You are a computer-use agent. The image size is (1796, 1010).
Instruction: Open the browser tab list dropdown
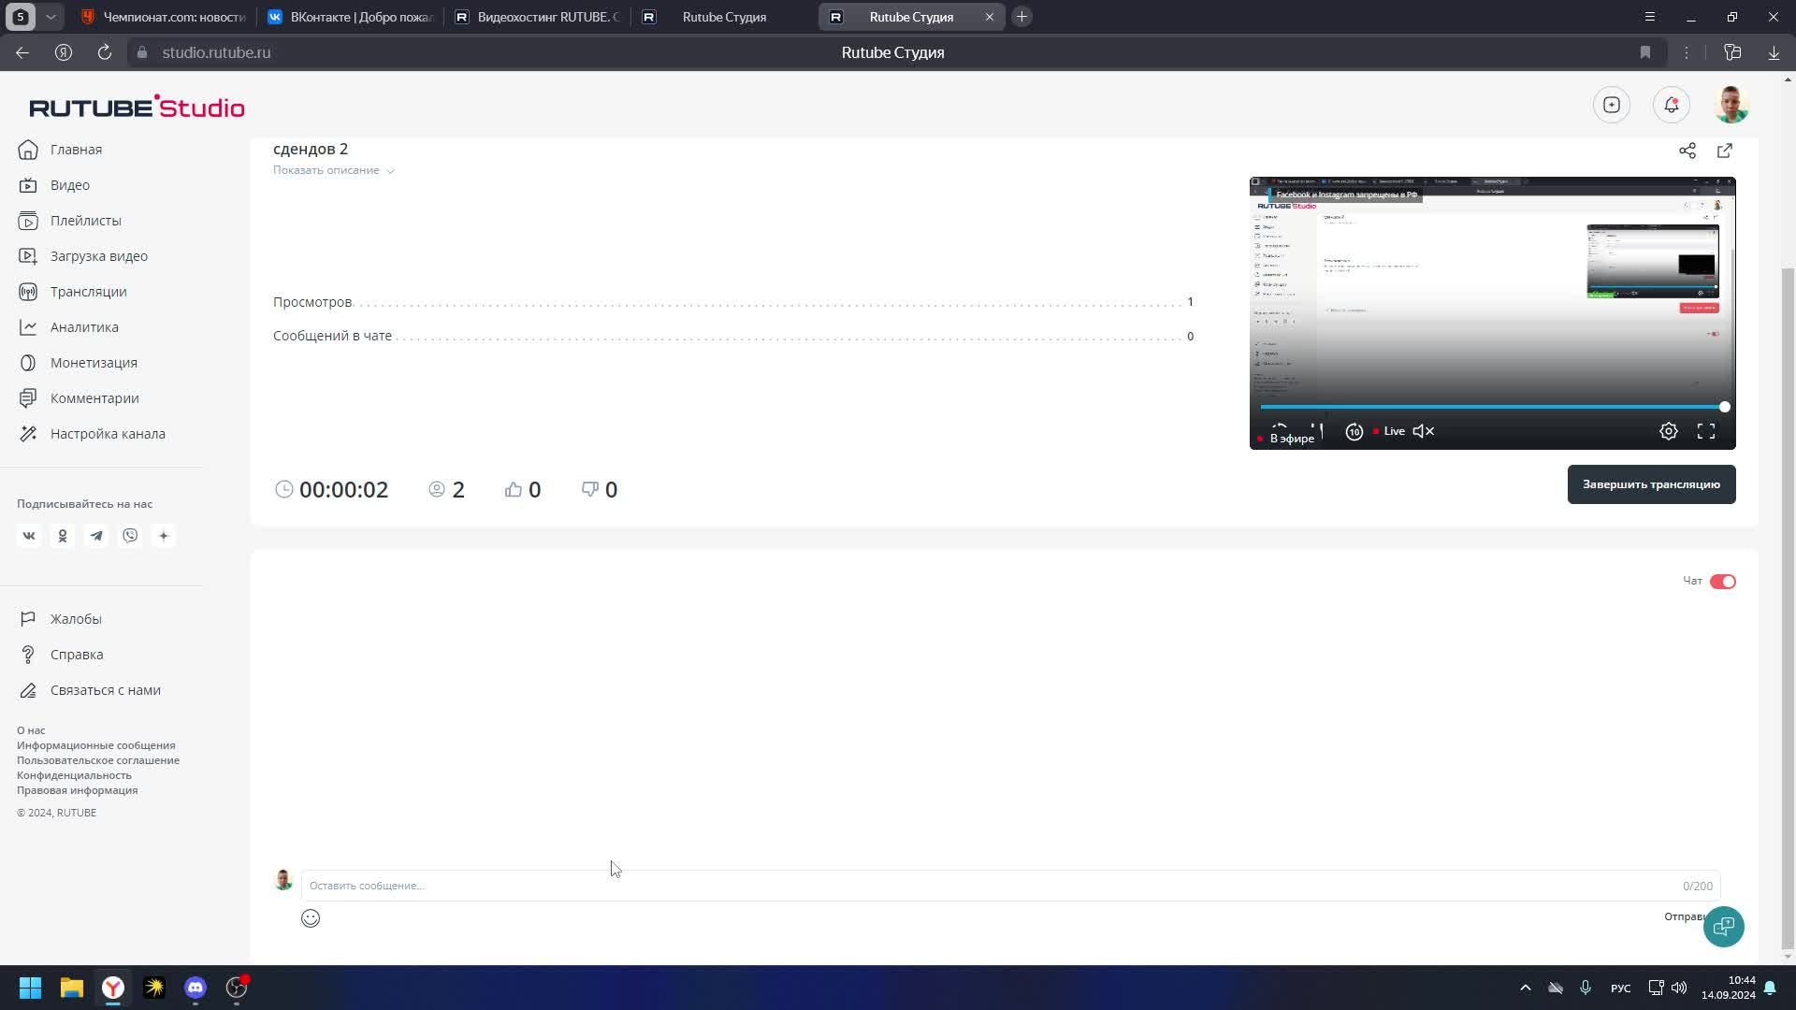tap(51, 17)
